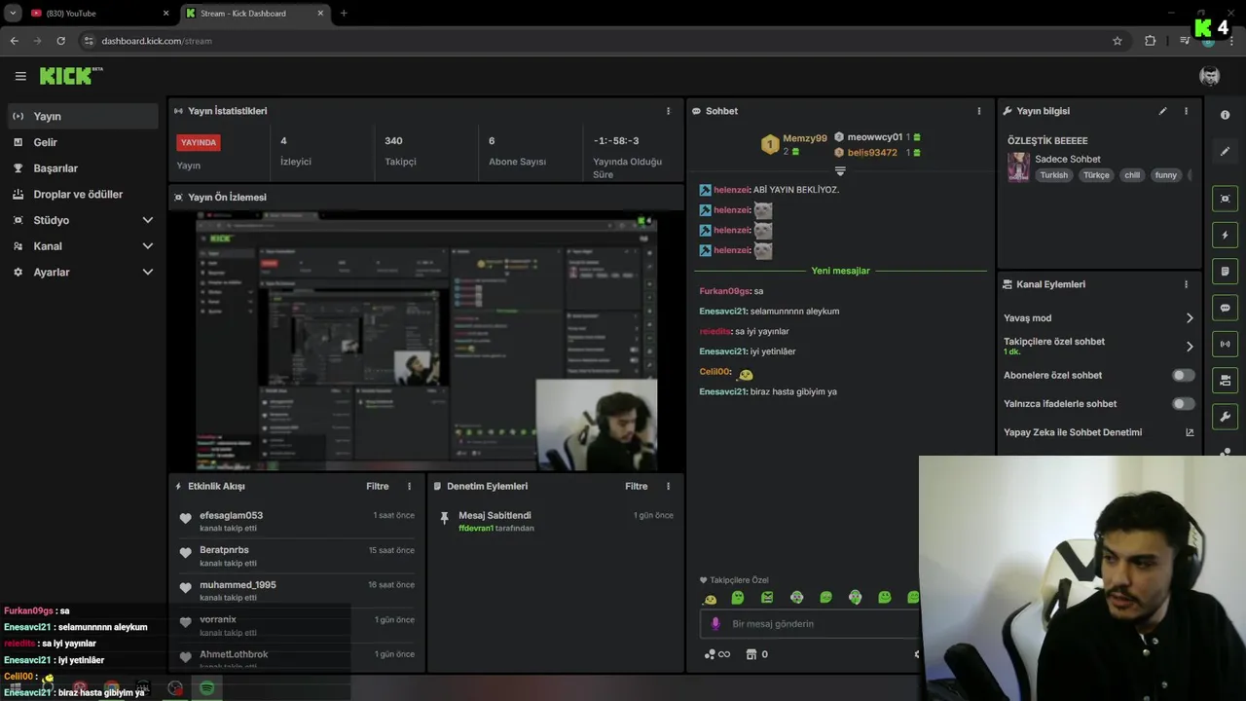This screenshot has width=1246, height=701.
Task: Open browser tab search dropdown arrow
Action: 14,13
